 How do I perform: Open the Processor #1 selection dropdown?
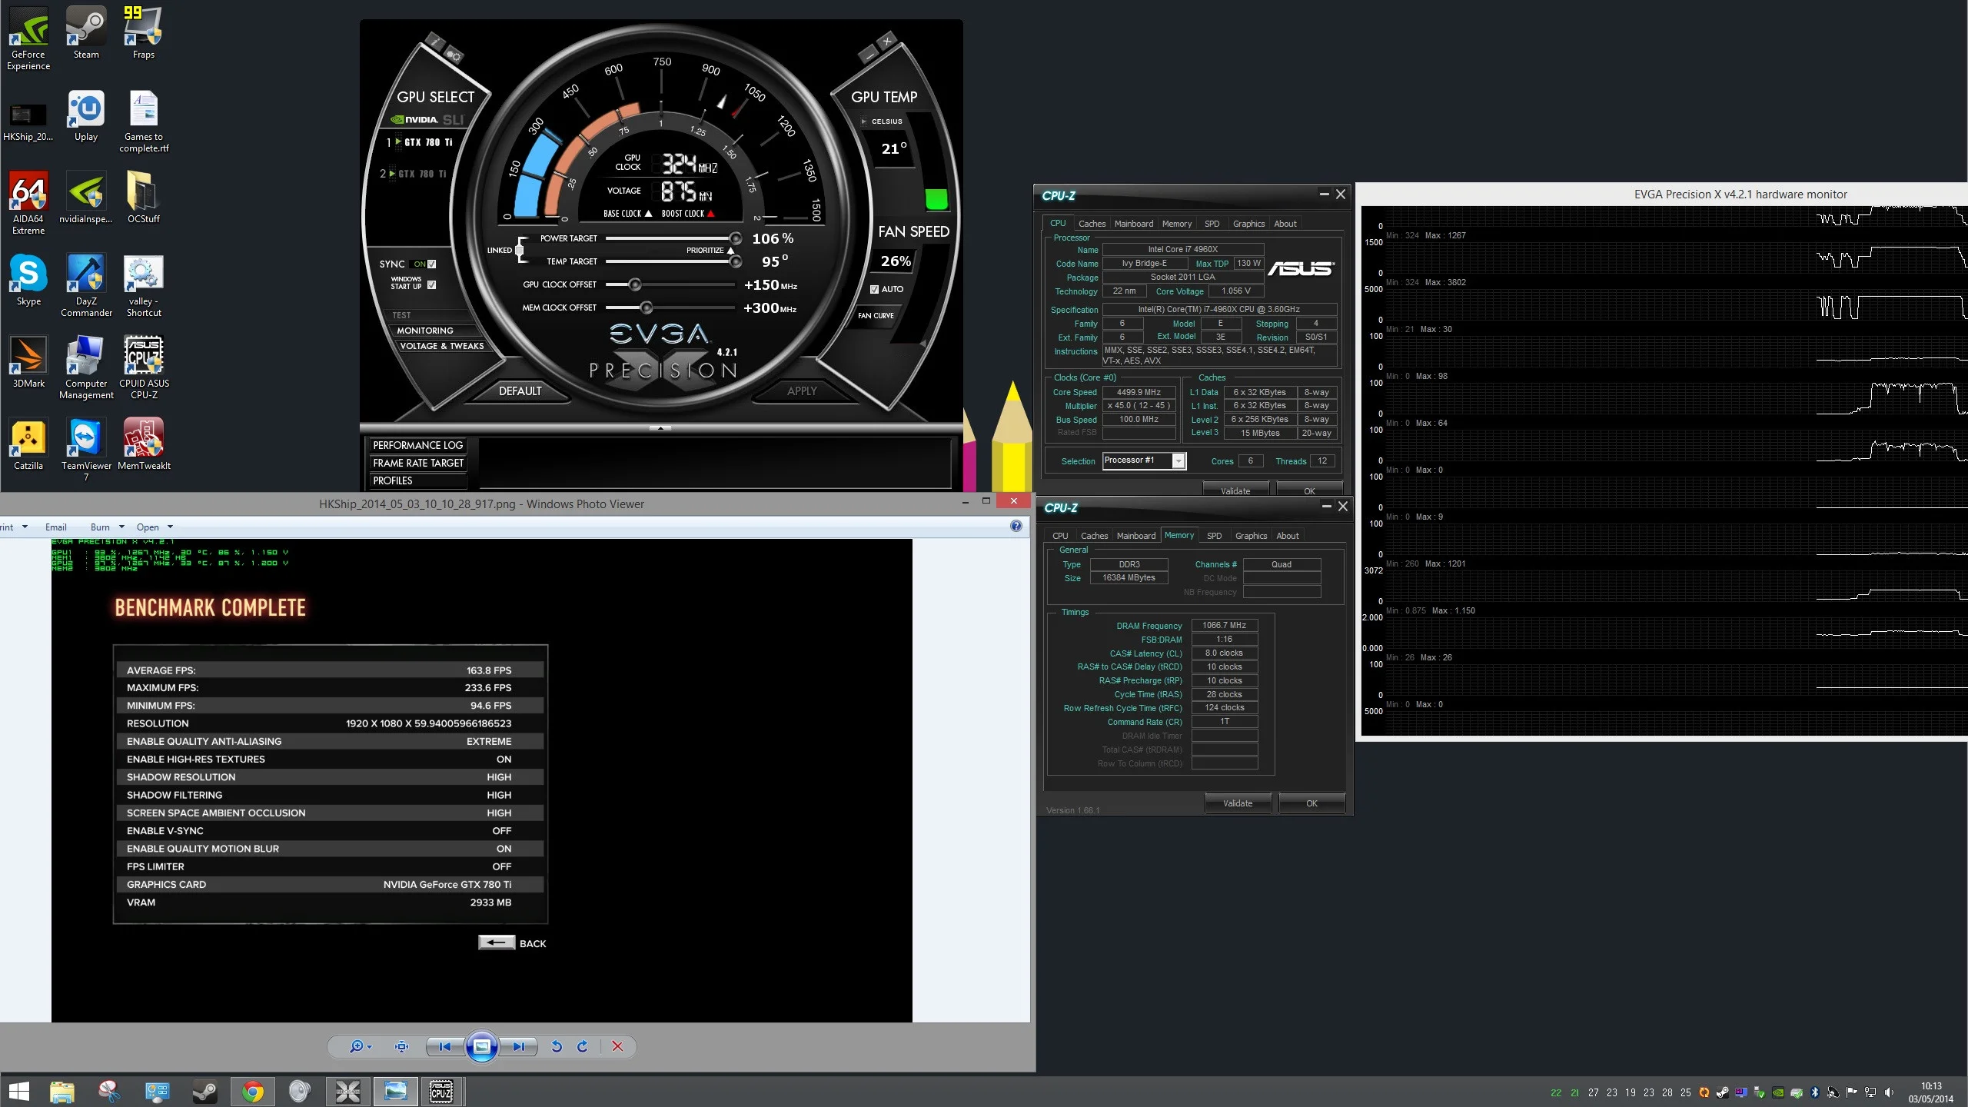click(1178, 460)
